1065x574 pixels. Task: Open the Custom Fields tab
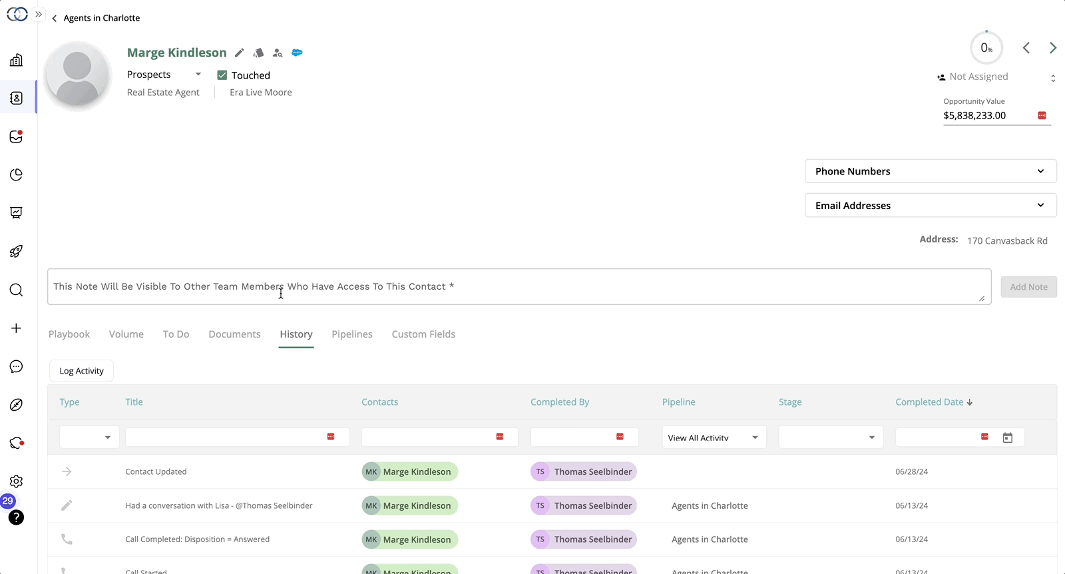click(x=423, y=334)
